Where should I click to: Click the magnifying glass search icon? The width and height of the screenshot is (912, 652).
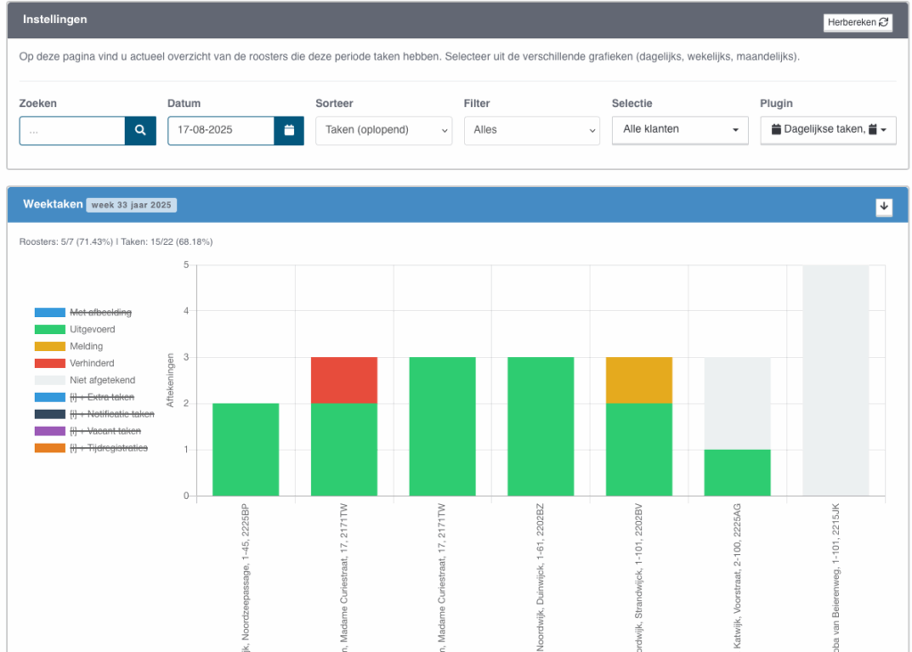[140, 130]
